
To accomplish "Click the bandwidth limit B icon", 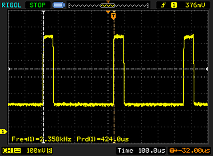I will [50, 151].
